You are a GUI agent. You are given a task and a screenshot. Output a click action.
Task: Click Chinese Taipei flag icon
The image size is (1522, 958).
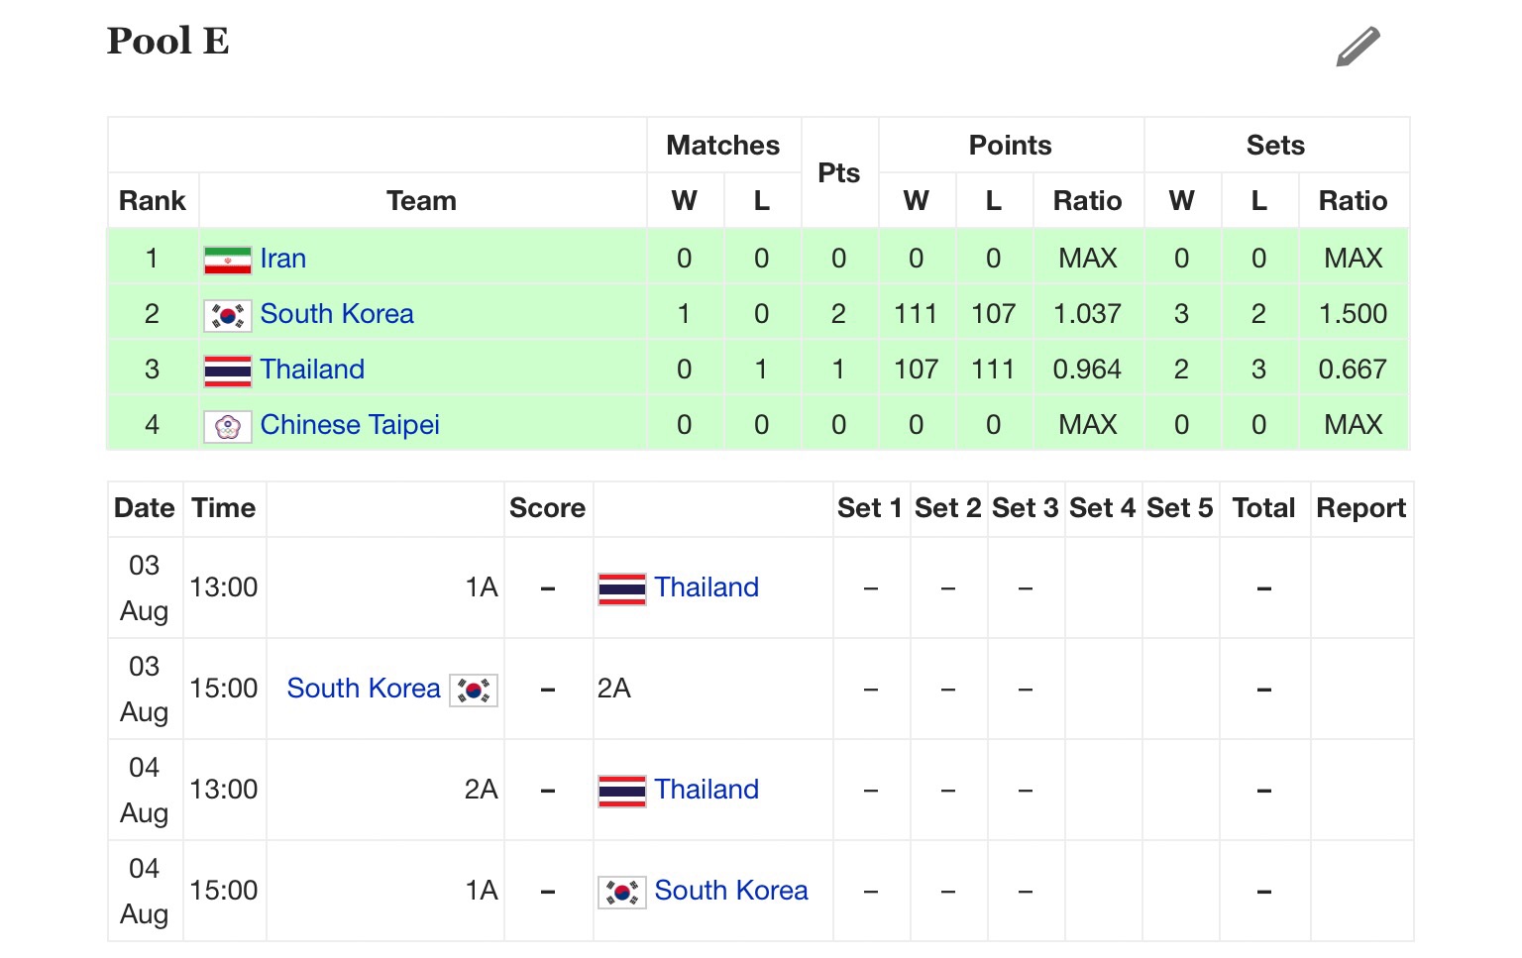pos(228,426)
